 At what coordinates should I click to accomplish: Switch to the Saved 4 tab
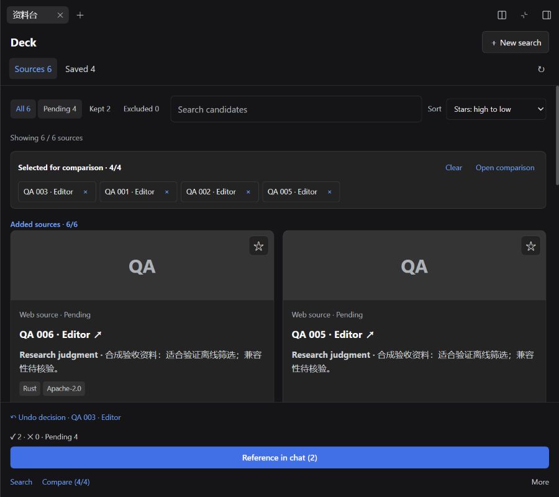(x=80, y=69)
